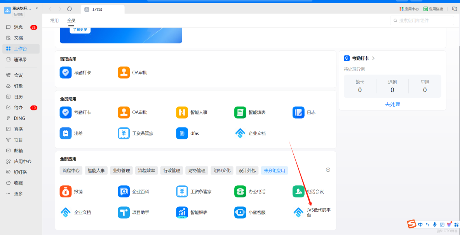Screen dimensions: 460x235
Task: Select the 财务管理 category filter
Action: pyautogui.click(x=197, y=170)
